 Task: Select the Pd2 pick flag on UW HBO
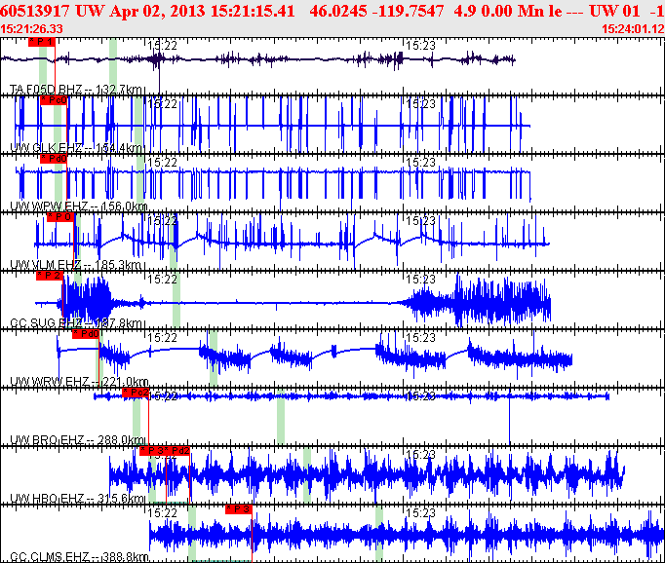[178, 451]
